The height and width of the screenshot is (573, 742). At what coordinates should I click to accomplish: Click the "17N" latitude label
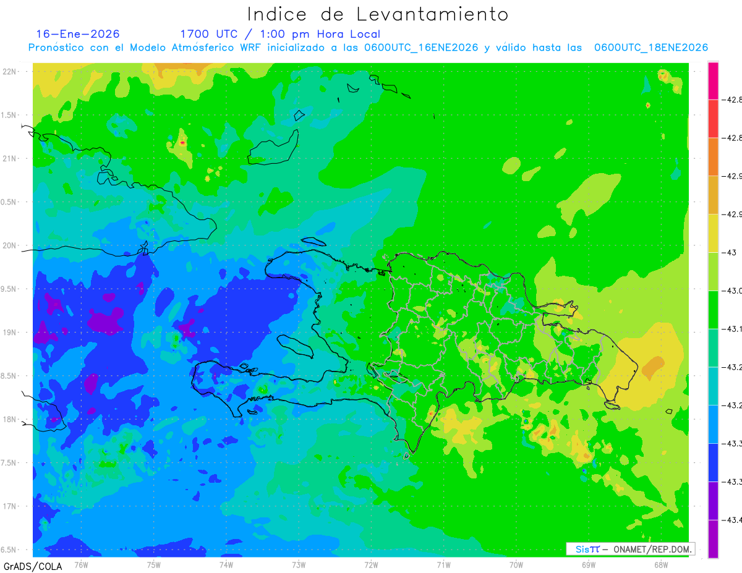click(x=10, y=507)
